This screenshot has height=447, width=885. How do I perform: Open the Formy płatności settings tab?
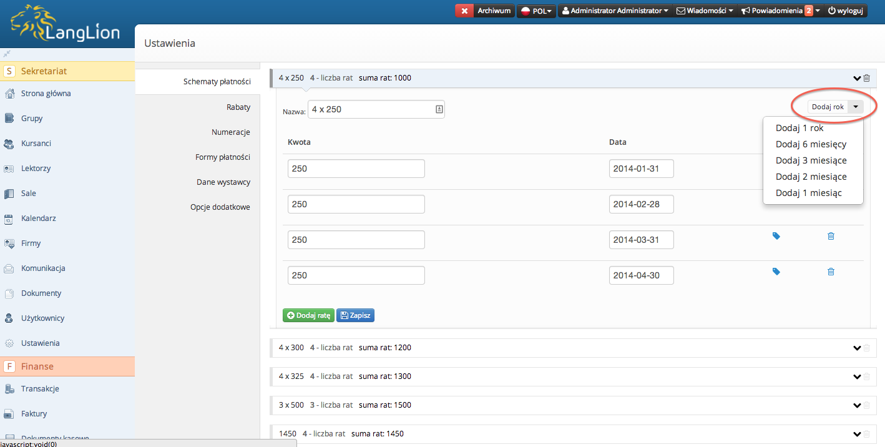click(222, 157)
